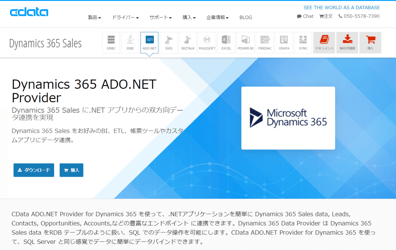Choose the ADO.NET provider icon
The height and width of the screenshot is (250, 396).
(x=149, y=43)
